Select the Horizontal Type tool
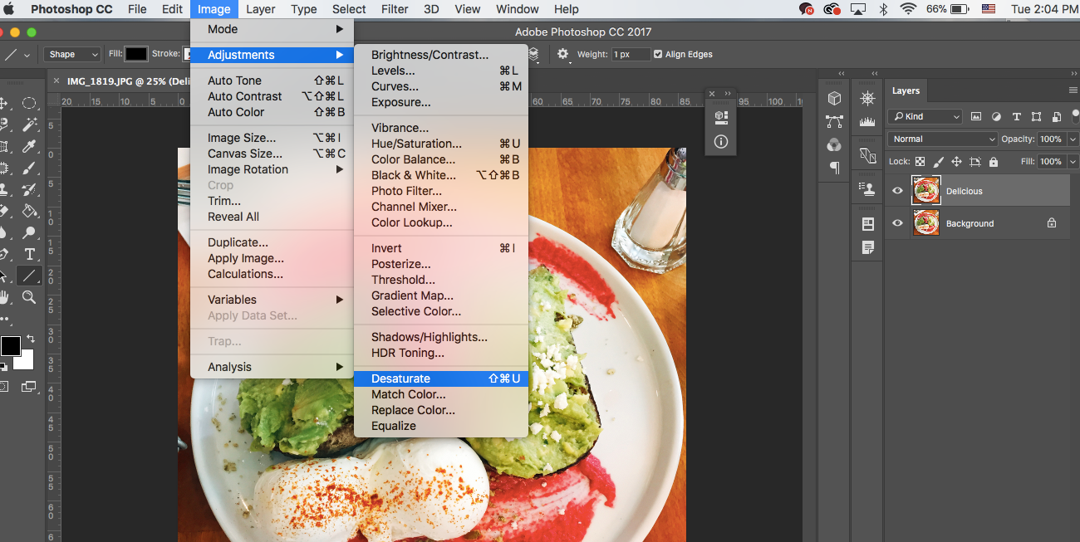 pyautogui.click(x=29, y=254)
